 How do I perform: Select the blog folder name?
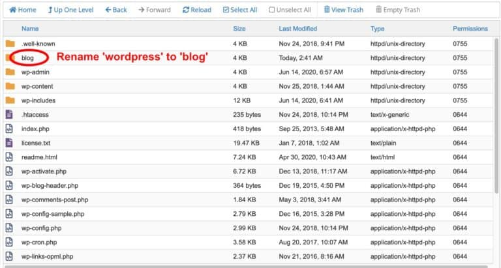pos(27,58)
